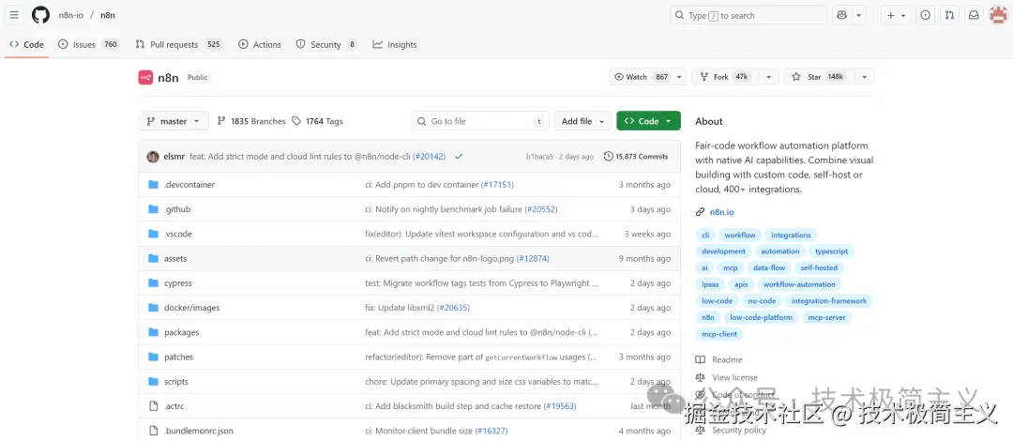Open commit hash b1baca5

coord(539,157)
